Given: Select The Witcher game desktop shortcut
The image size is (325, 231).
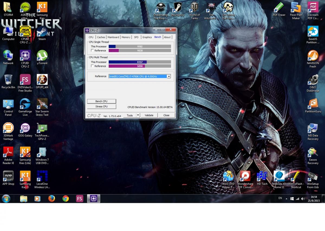Looking at the screenshot, I should [x=211, y=11].
